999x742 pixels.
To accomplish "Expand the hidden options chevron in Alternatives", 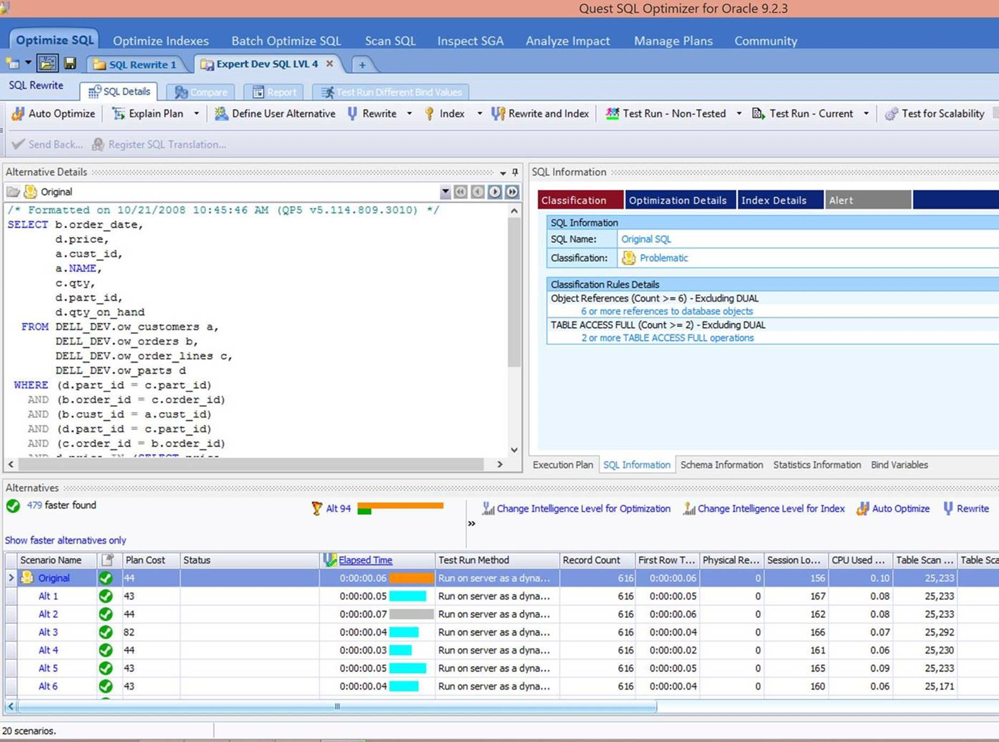I will pos(471,524).
